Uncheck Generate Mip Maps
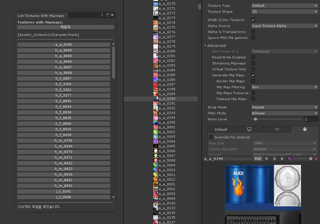Image resolution: width=320 pixels, height=224 pixels. 253,75
